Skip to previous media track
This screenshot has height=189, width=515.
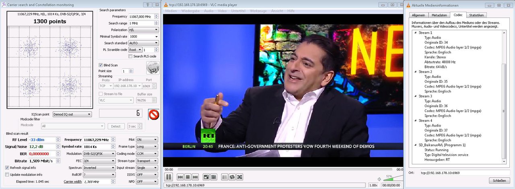pos(181,177)
